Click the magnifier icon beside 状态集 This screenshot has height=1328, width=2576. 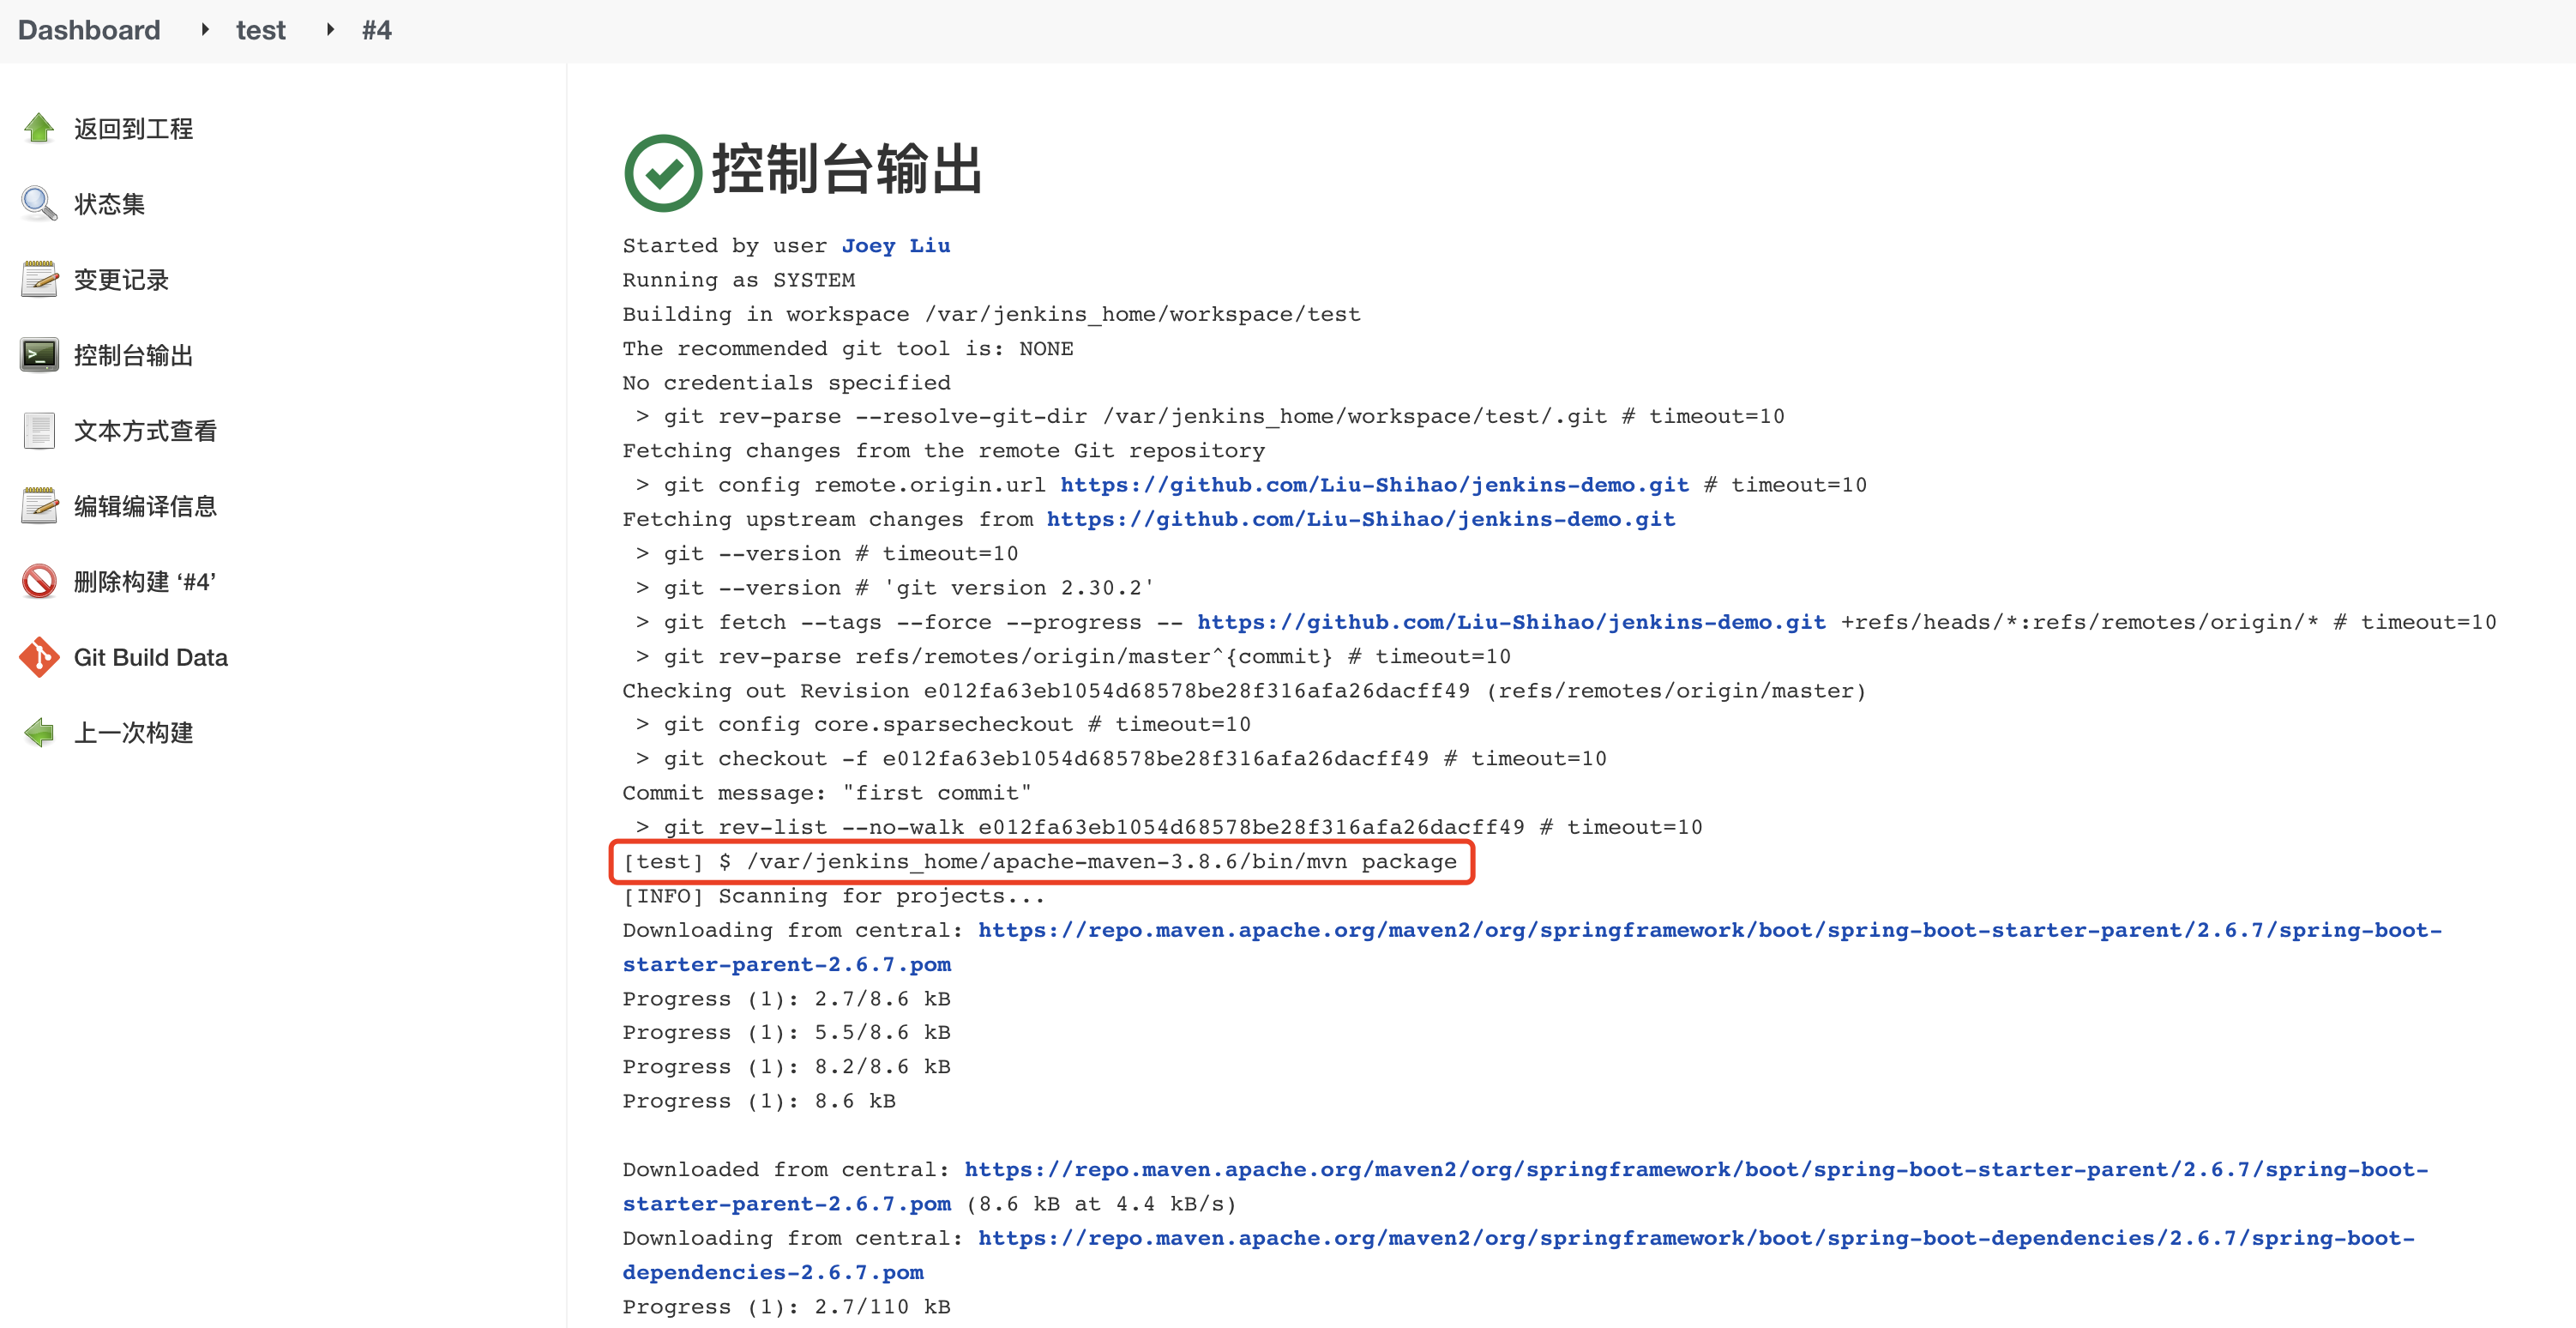point(39,203)
